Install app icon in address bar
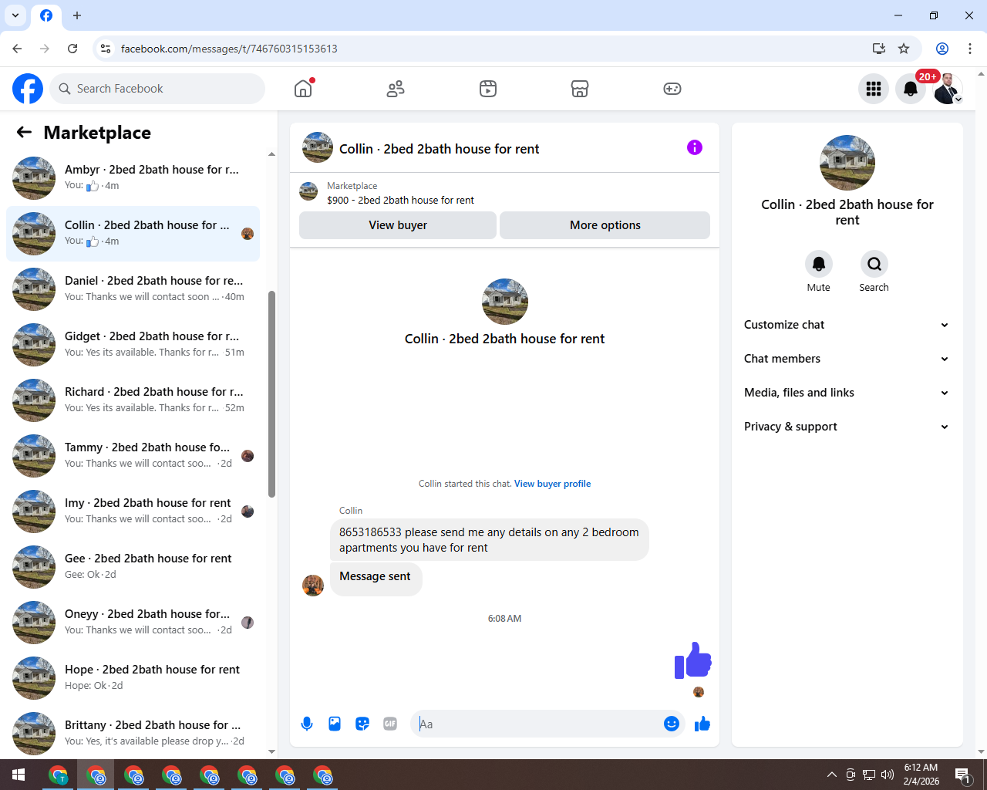Viewport: 987px width, 790px height. (879, 49)
